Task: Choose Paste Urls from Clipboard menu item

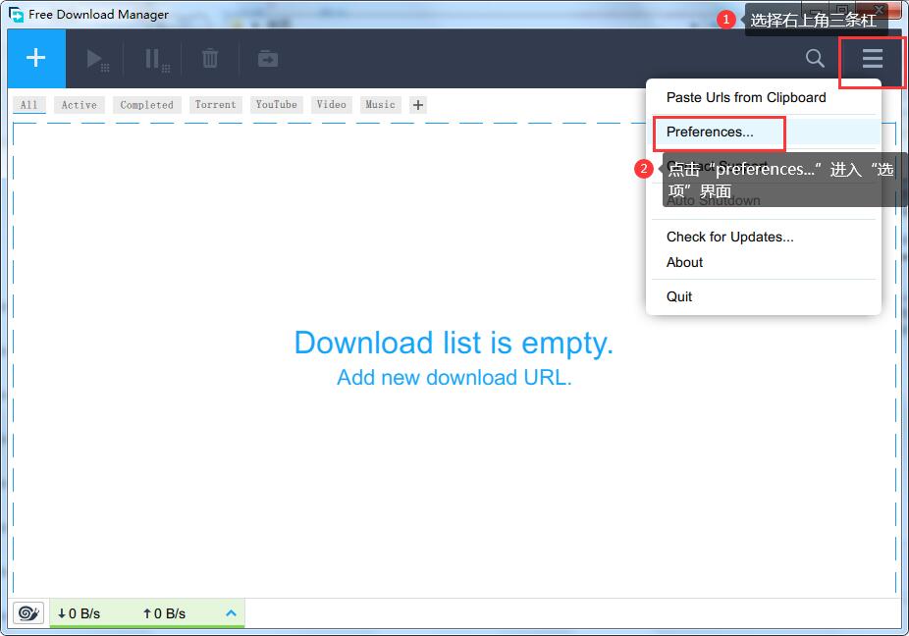Action: pyautogui.click(x=746, y=97)
